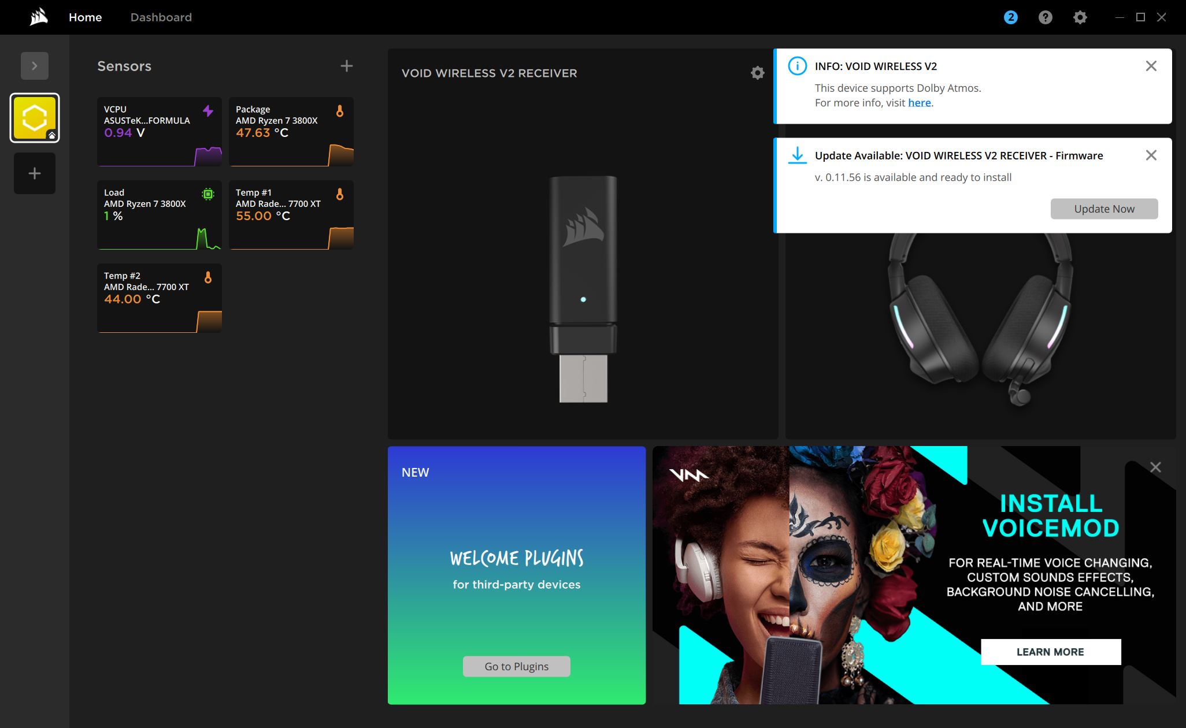The height and width of the screenshot is (728, 1186).
Task: Dismiss the Update Available firmware notification
Action: (x=1151, y=155)
